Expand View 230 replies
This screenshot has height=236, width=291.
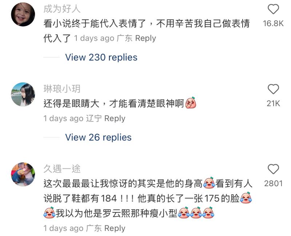pos(101,57)
